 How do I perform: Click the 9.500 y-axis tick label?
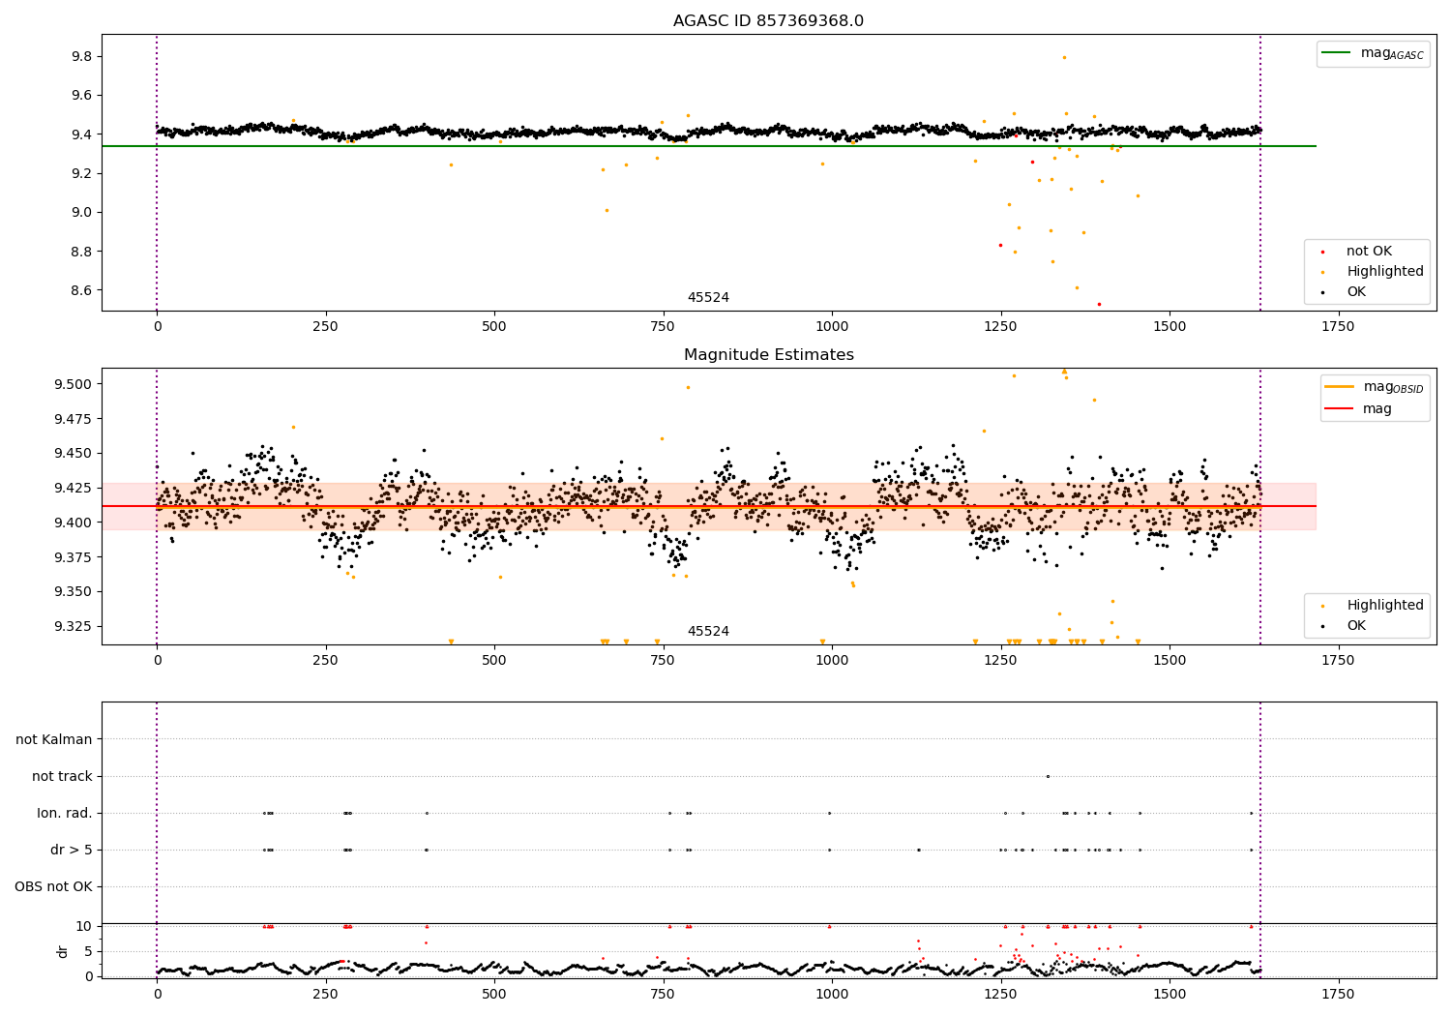pos(74,384)
